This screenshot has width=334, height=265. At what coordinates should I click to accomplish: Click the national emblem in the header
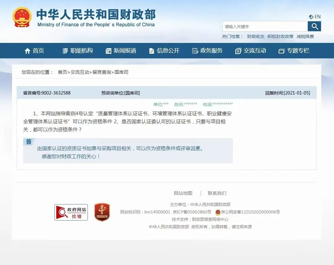[x=21, y=16]
